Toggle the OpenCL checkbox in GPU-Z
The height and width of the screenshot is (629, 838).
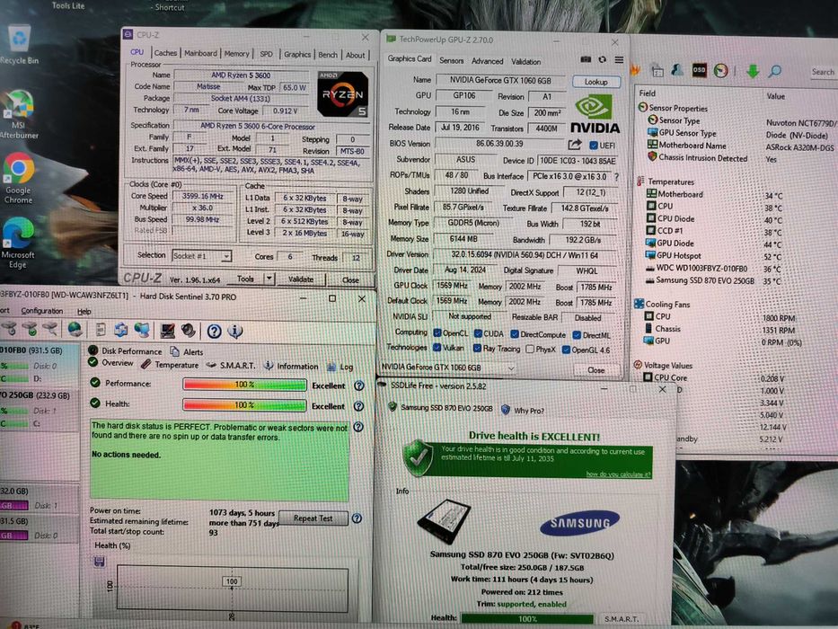click(x=437, y=333)
